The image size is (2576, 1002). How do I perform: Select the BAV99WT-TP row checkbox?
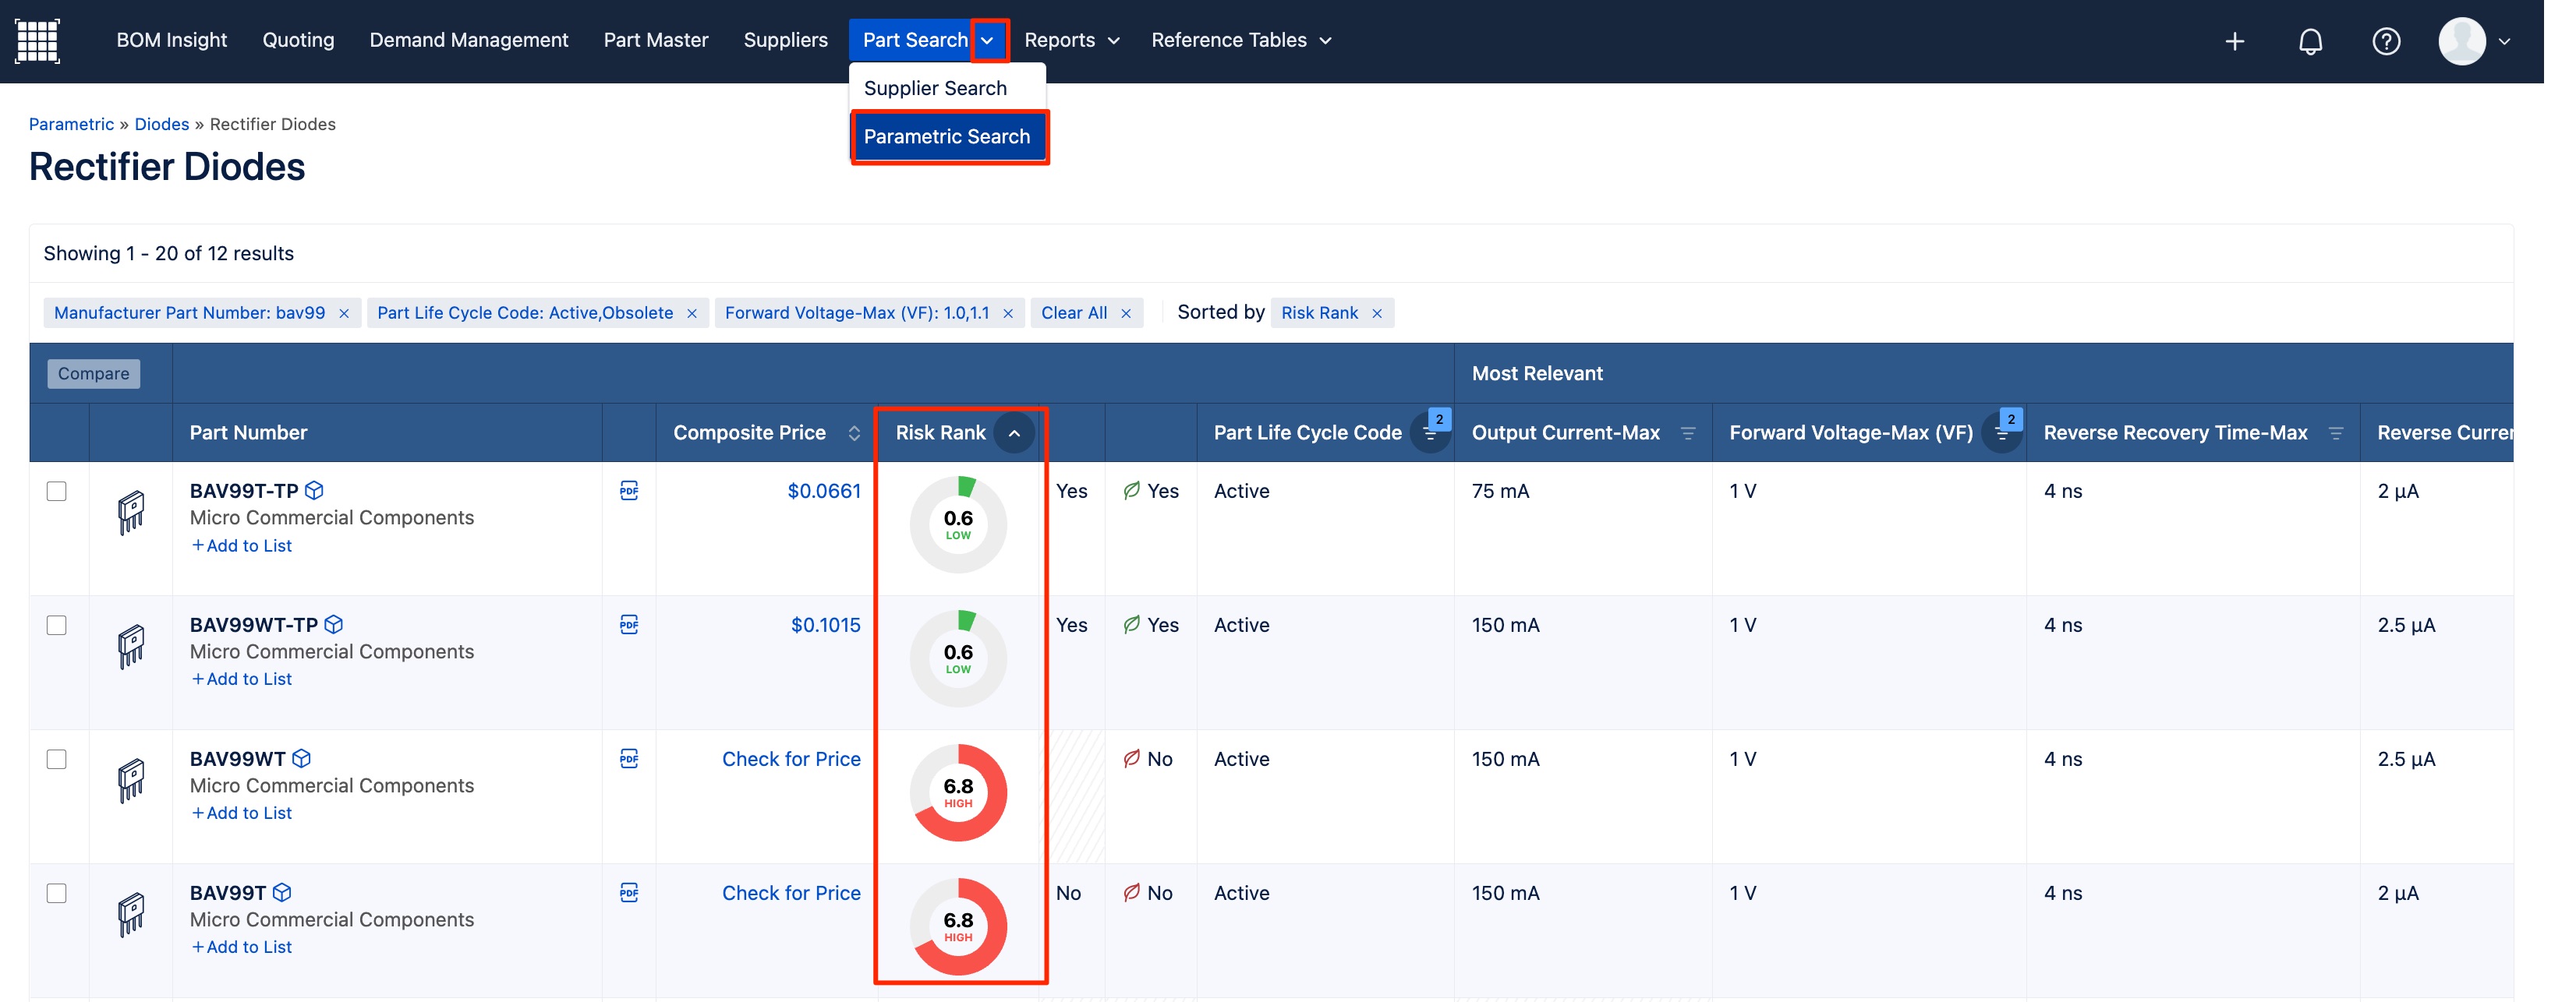57,626
